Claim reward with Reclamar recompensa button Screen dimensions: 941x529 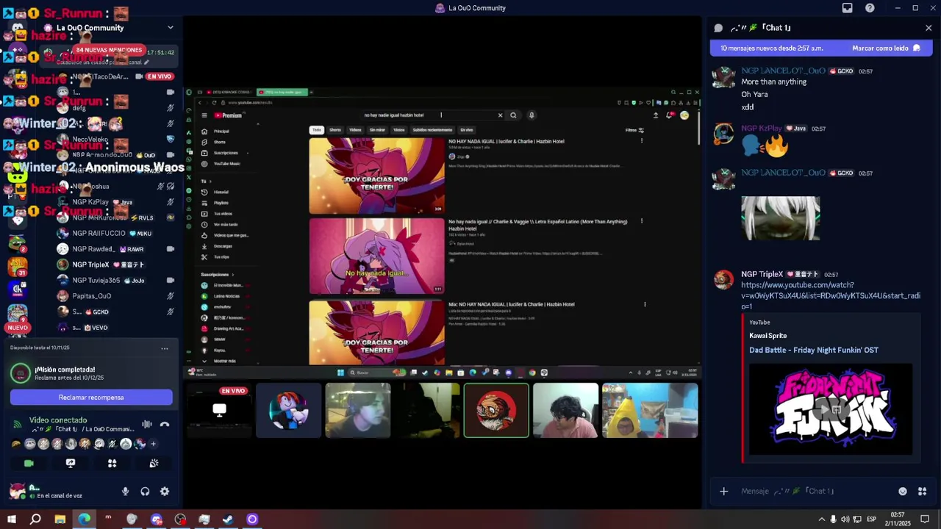click(91, 397)
